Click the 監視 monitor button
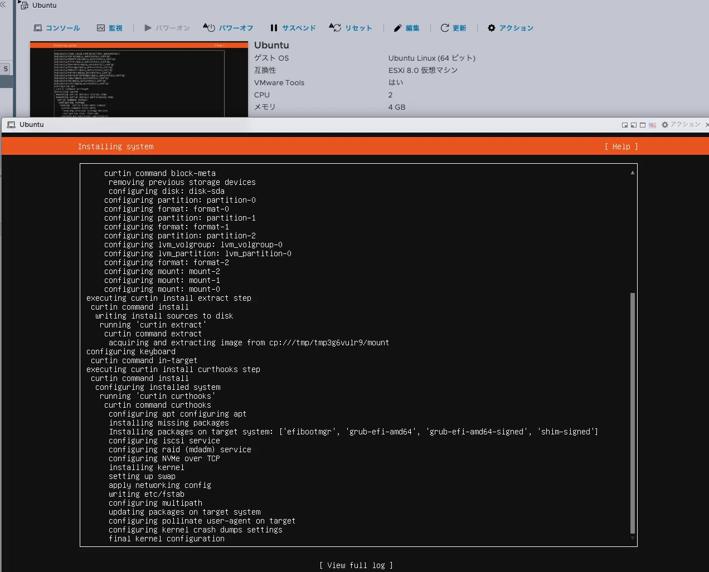709x572 pixels. point(109,28)
